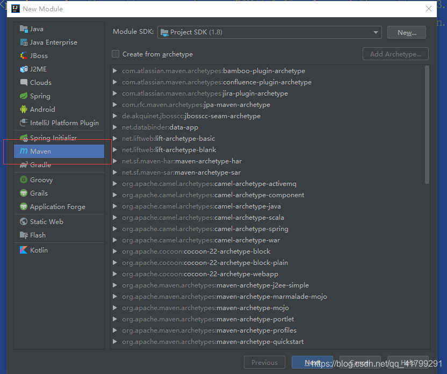
Task: Select the Gradle elephant icon
Action: click(24, 165)
